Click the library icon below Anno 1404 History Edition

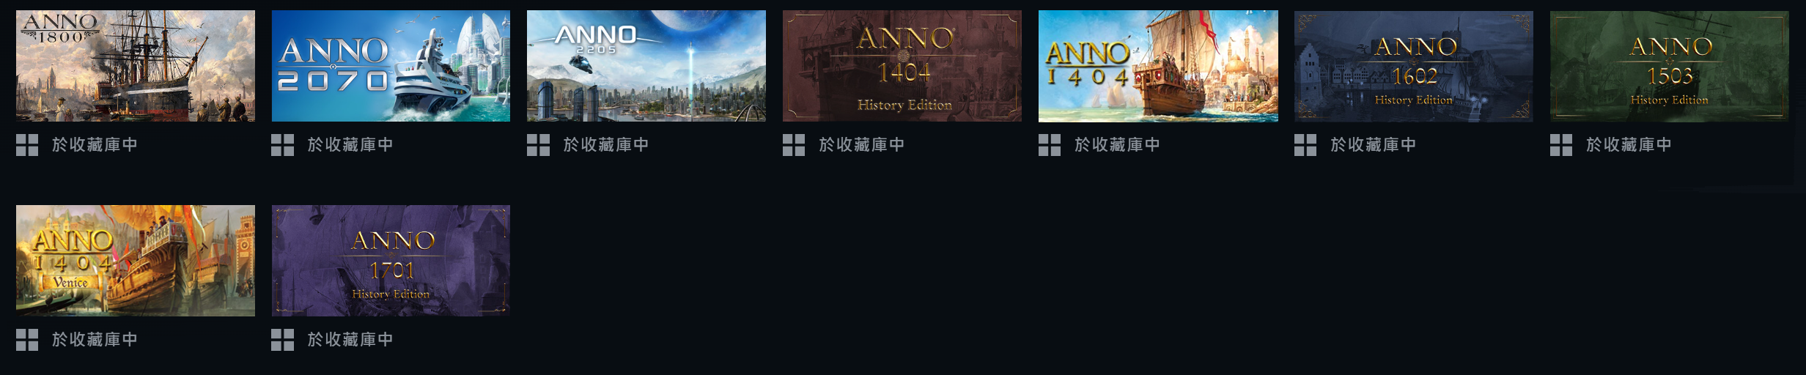pyautogui.click(x=794, y=145)
